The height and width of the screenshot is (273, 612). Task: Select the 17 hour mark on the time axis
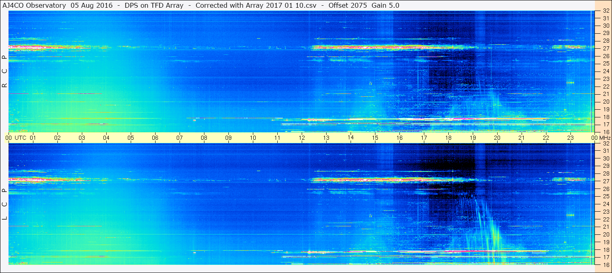(424, 138)
